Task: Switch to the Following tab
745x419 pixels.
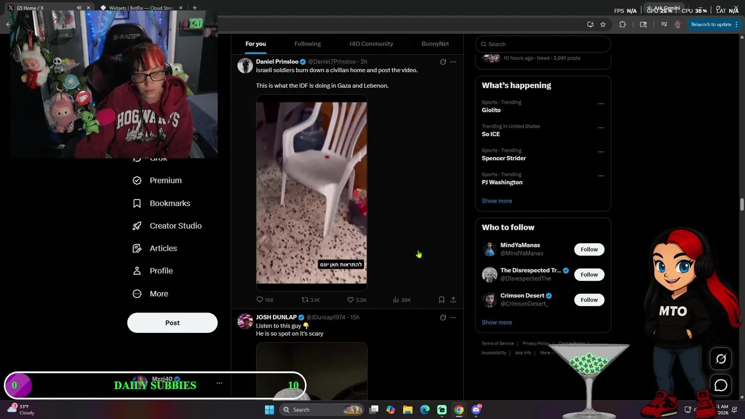Action: click(x=307, y=44)
